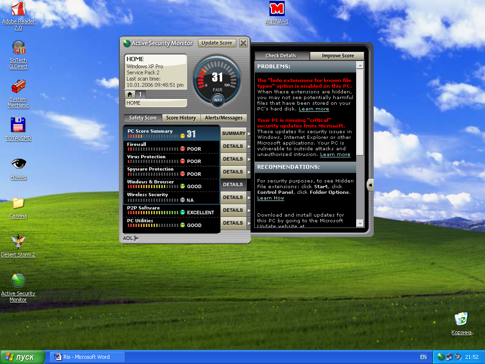Open SciTech GLDirect desktop icon

click(x=18, y=55)
